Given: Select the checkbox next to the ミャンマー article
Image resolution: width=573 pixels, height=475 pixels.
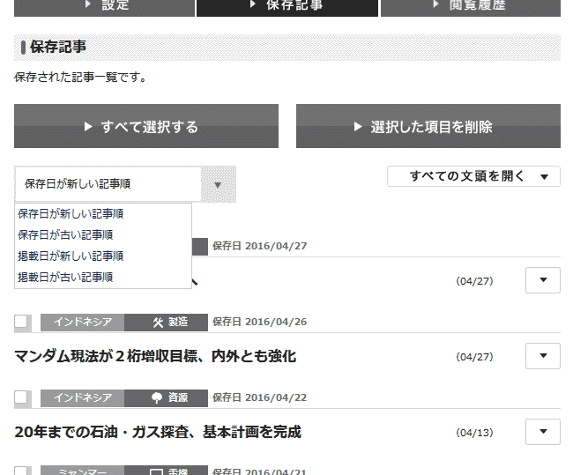Looking at the screenshot, I should [21, 471].
